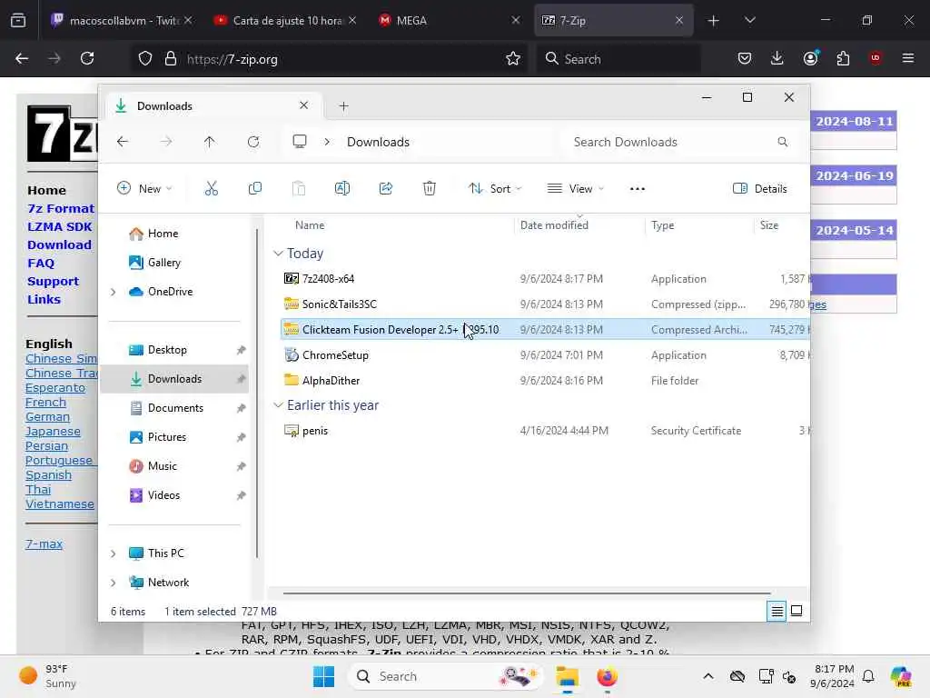This screenshot has height=698, width=930.
Task: Choose German language link
Action: click(47, 417)
